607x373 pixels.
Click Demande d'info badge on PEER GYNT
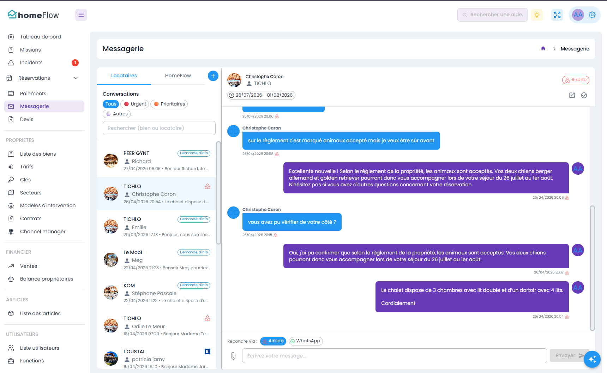pyautogui.click(x=194, y=153)
